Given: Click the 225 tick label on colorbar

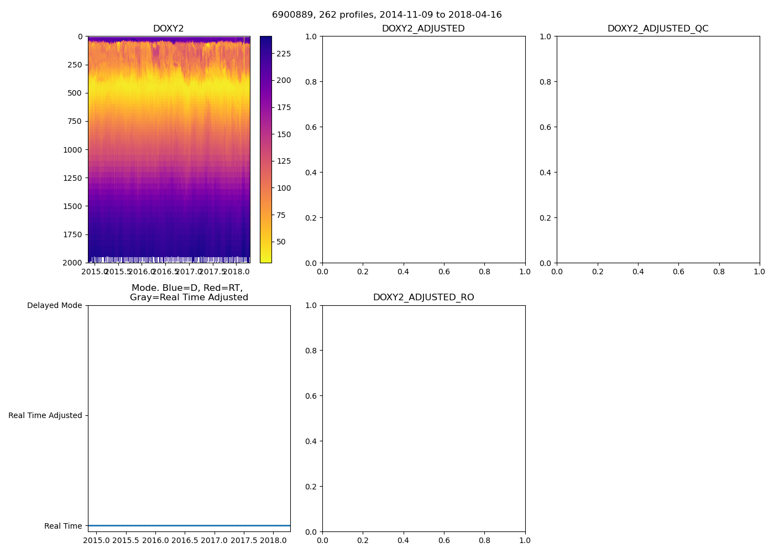Looking at the screenshot, I should pyautogui.click(x=284, y=54).
